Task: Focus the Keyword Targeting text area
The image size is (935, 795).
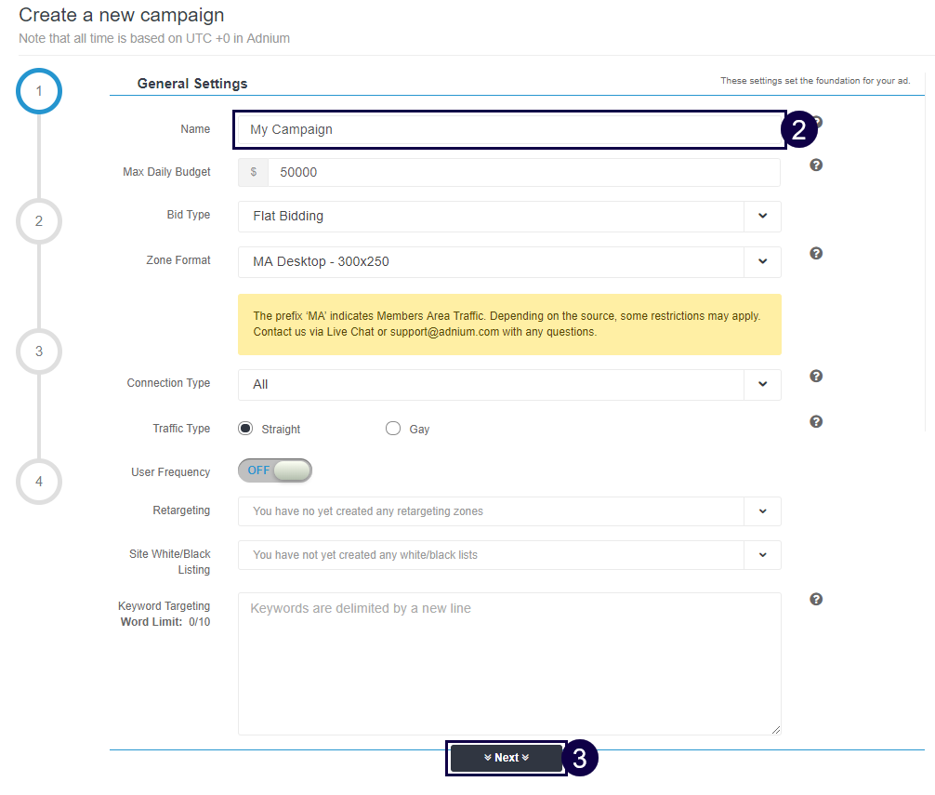Action: click(509, 664)
